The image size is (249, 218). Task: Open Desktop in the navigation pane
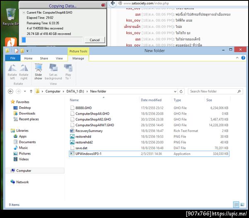pos(25,108)
